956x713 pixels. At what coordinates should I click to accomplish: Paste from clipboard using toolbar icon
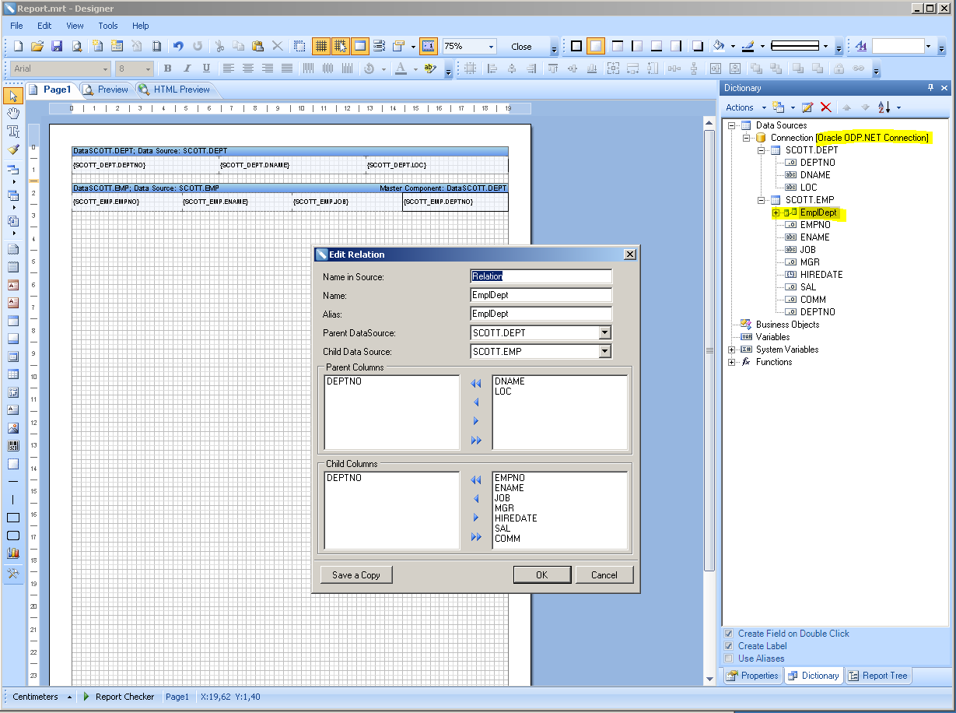tap(257, 47)
